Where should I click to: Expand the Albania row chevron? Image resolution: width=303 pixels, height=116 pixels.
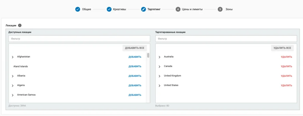click(x=13, y=76)
